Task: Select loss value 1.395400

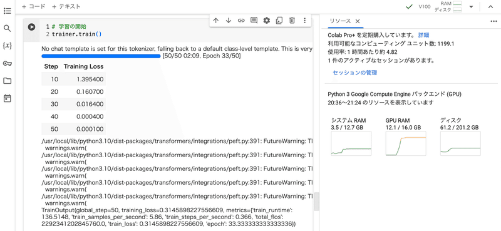Action: (x=90, y=80)
